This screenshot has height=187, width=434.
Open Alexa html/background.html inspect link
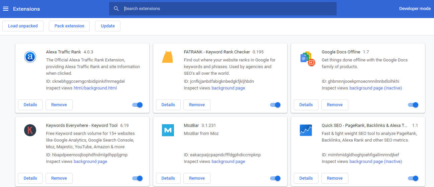click(95, 88)
